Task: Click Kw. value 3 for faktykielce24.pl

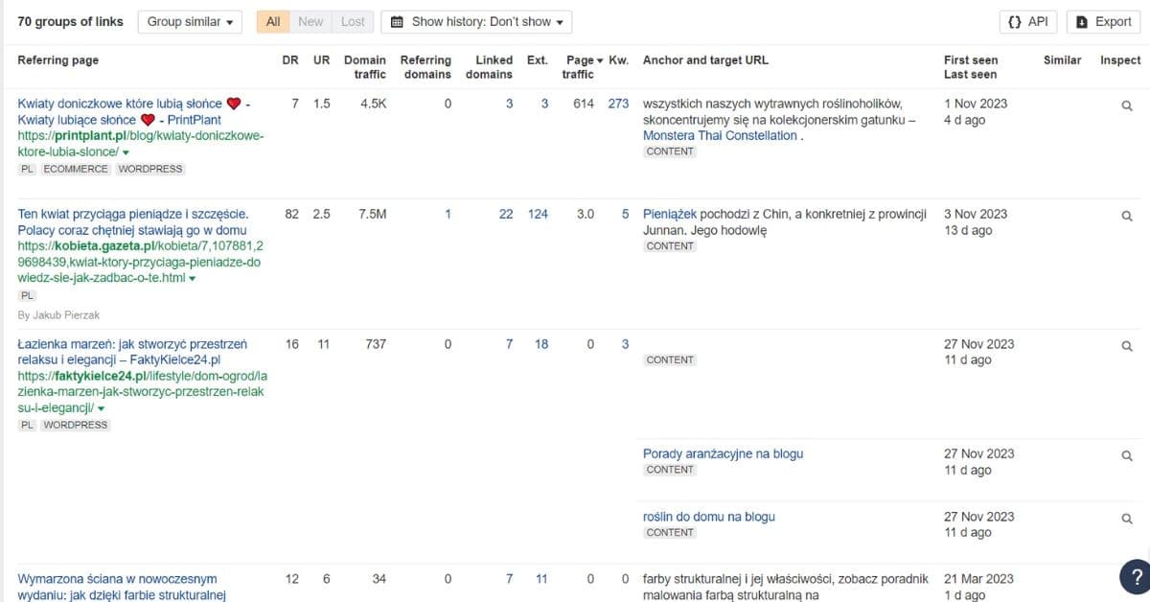Action: click(x=625, y=344)
